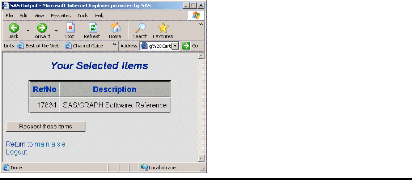Open the Favorites menu

(61, 16)
